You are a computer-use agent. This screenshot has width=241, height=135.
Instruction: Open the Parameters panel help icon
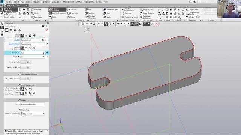[x=43, y=26]
